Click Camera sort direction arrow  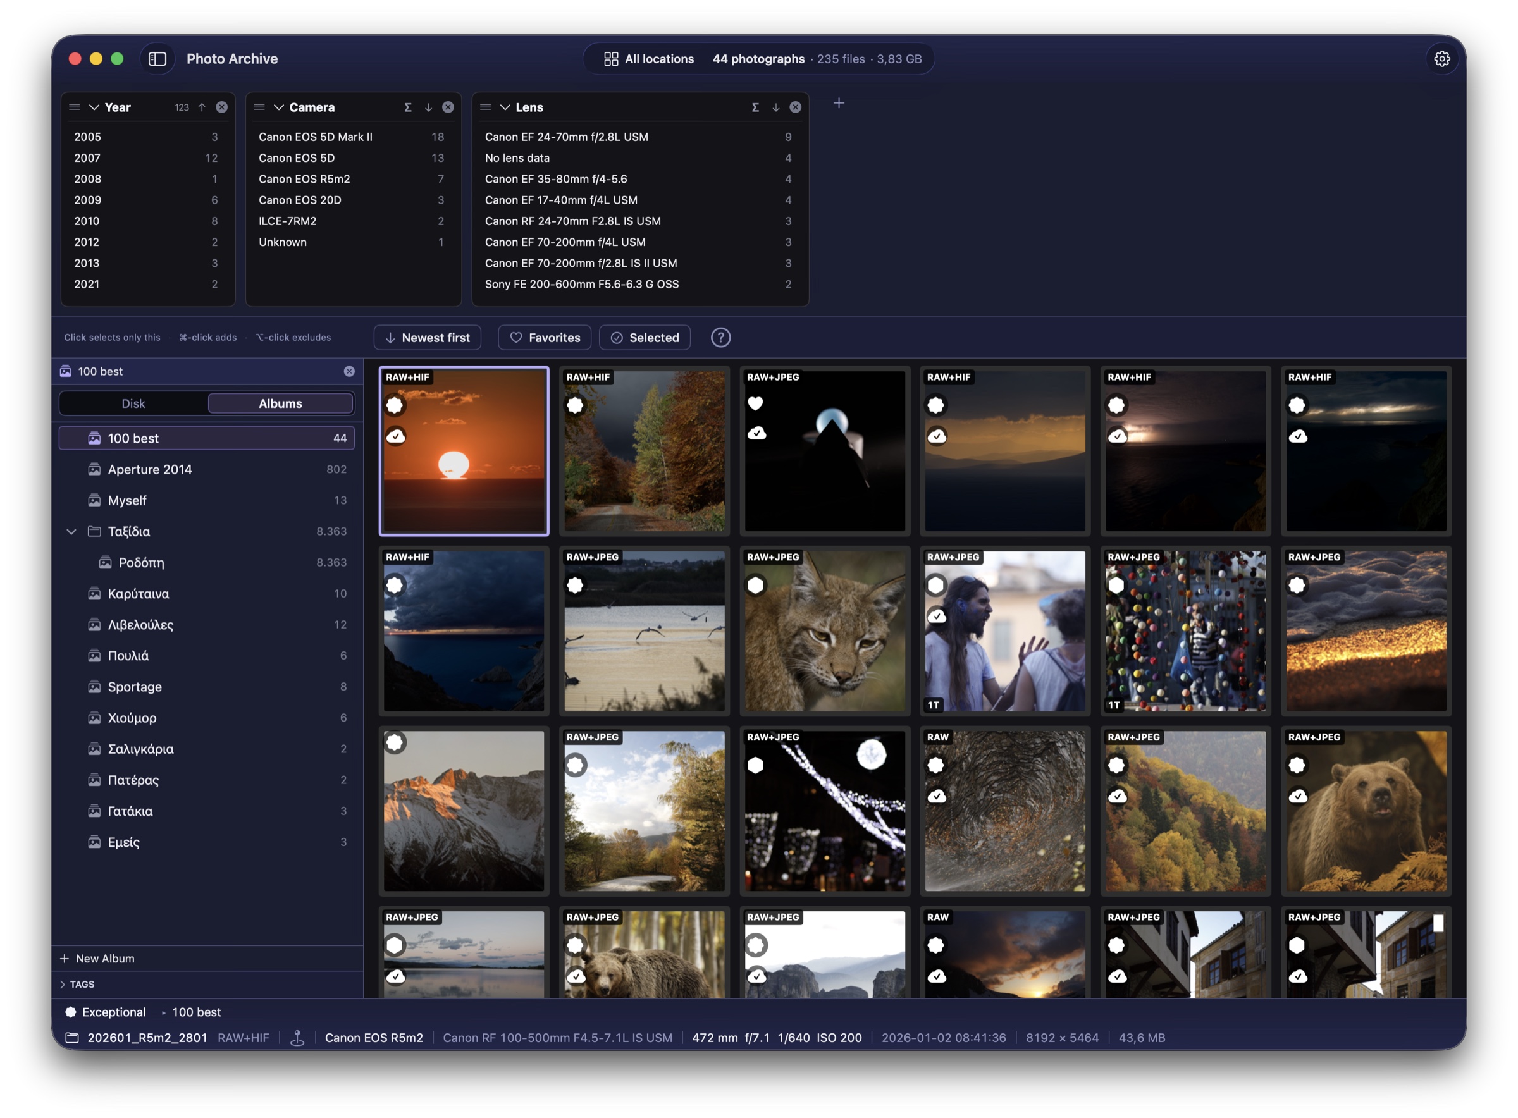(428, 107)
